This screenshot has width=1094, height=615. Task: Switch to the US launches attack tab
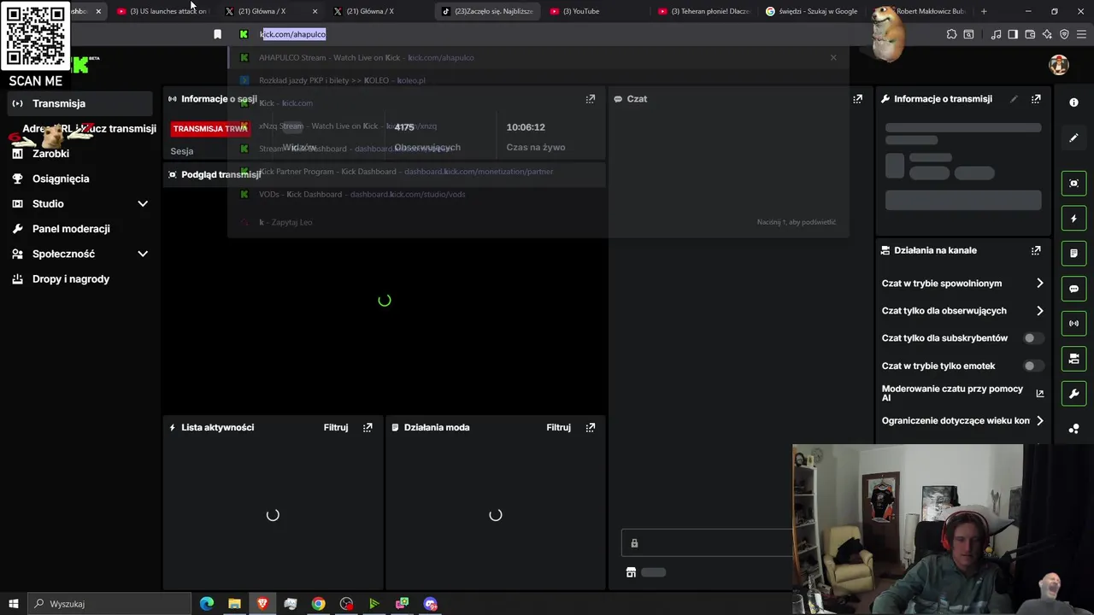click(x=167, y=11)
